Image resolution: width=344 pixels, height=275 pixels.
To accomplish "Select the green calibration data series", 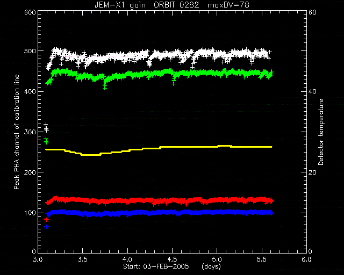I will tap(159, 76).
